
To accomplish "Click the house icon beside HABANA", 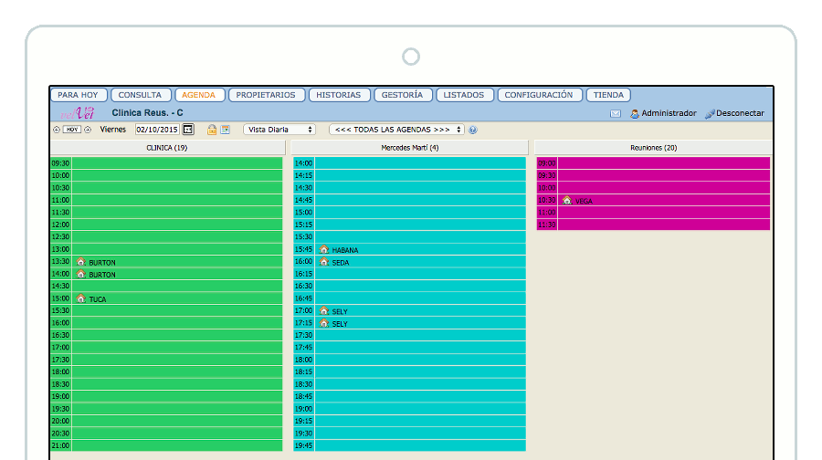I will pyautogui.click(x=323, y=249).
